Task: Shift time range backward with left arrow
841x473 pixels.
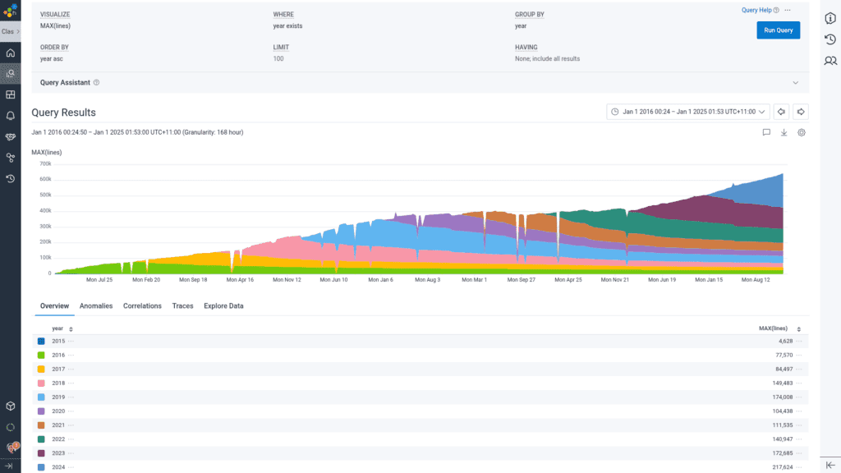Action: [782, 112]
